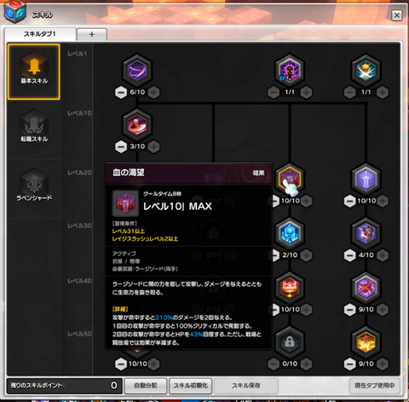Screen dimensions: 409x402
Task: Click plus under crossed swords skill 1/1
Action: click(383, 92)
